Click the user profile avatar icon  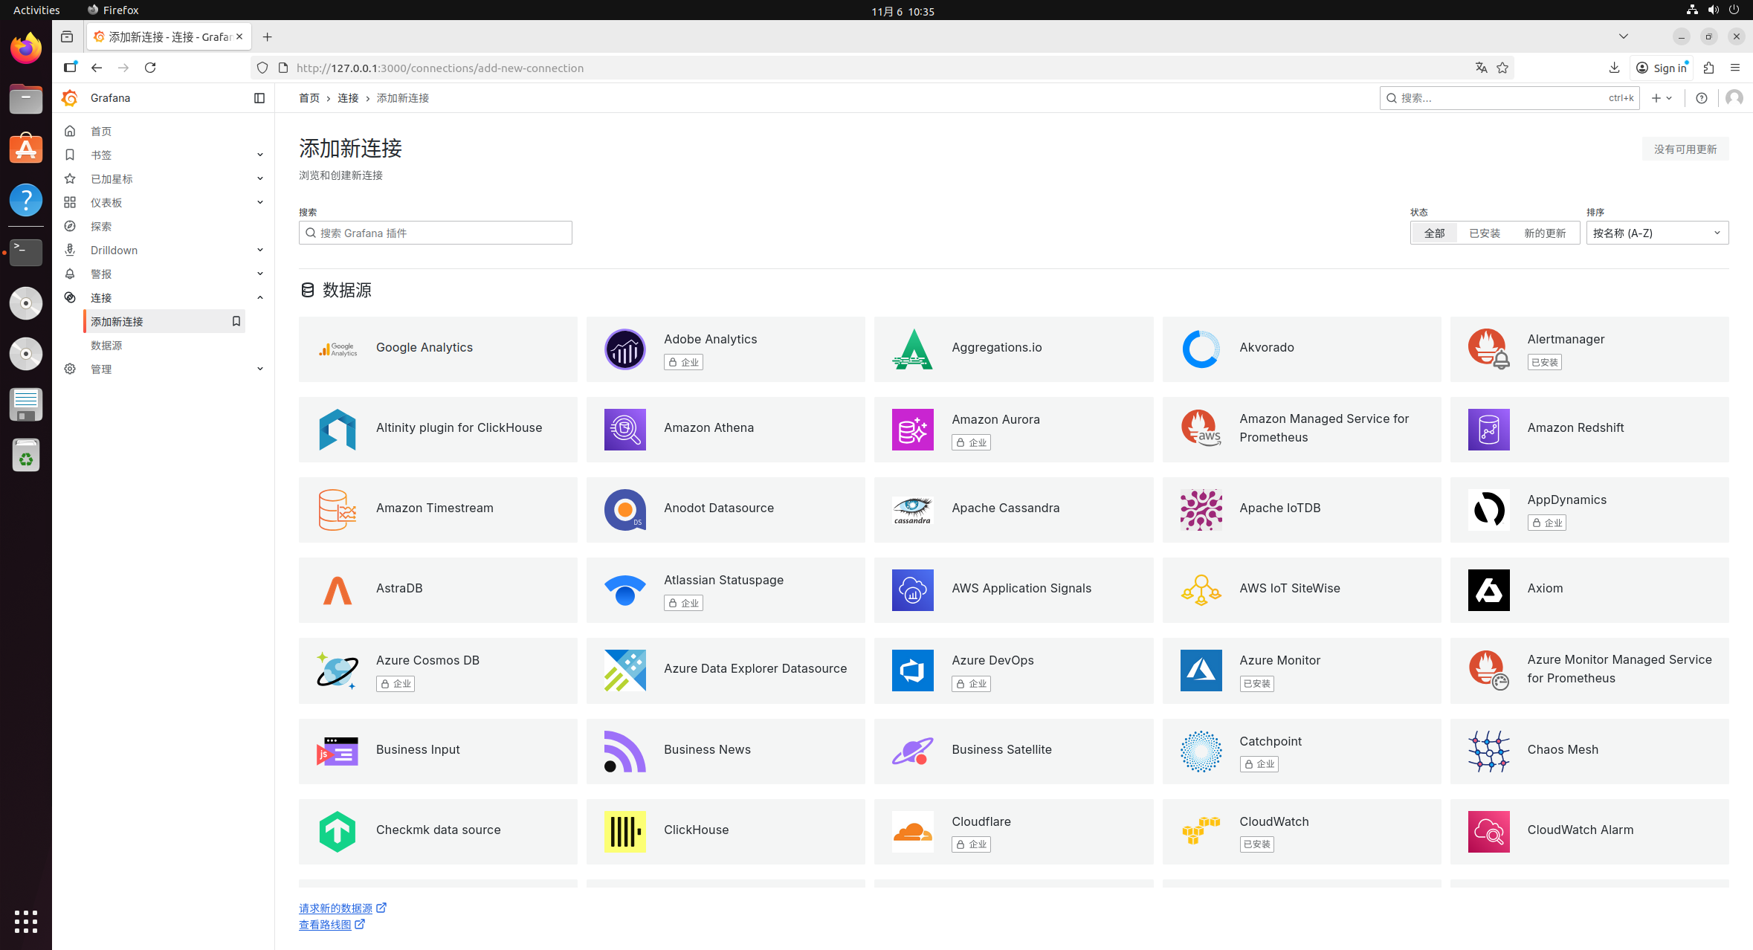[x=1734, y=98]
